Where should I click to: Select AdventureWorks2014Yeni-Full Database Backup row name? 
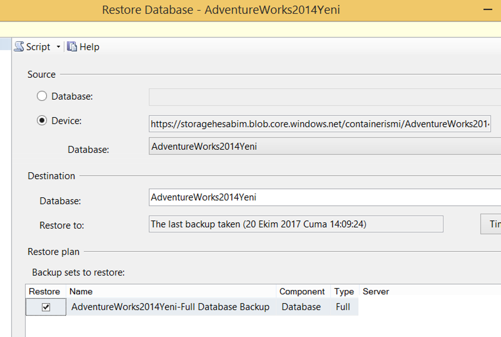170,307
